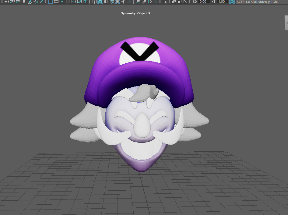The height and width of the screenshot is (215, 288).
Task: Click the Select Camera icon
Action: (7, 2)
